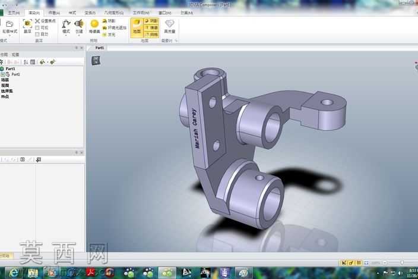Select 场景 node in assembly tree
The width and height of the screenshot is (418, 279).
(x=5, y=80)
